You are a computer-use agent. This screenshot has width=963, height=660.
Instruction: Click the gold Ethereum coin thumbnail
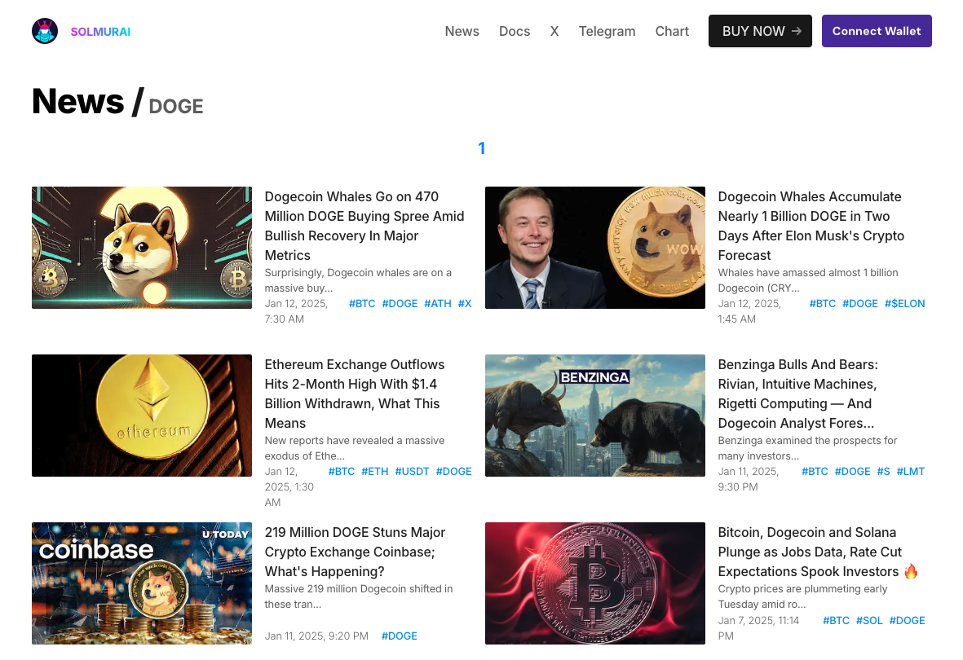click(142, 416)
